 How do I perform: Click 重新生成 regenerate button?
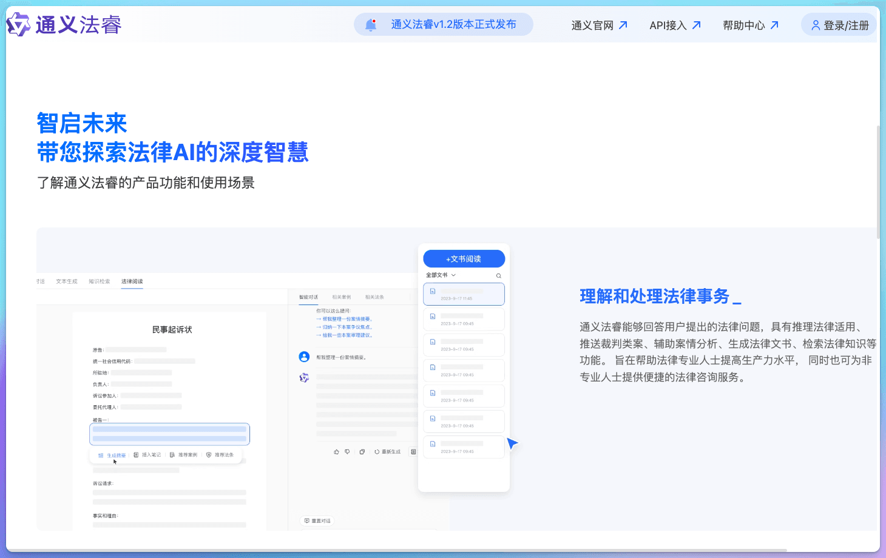tap(388, 452)
